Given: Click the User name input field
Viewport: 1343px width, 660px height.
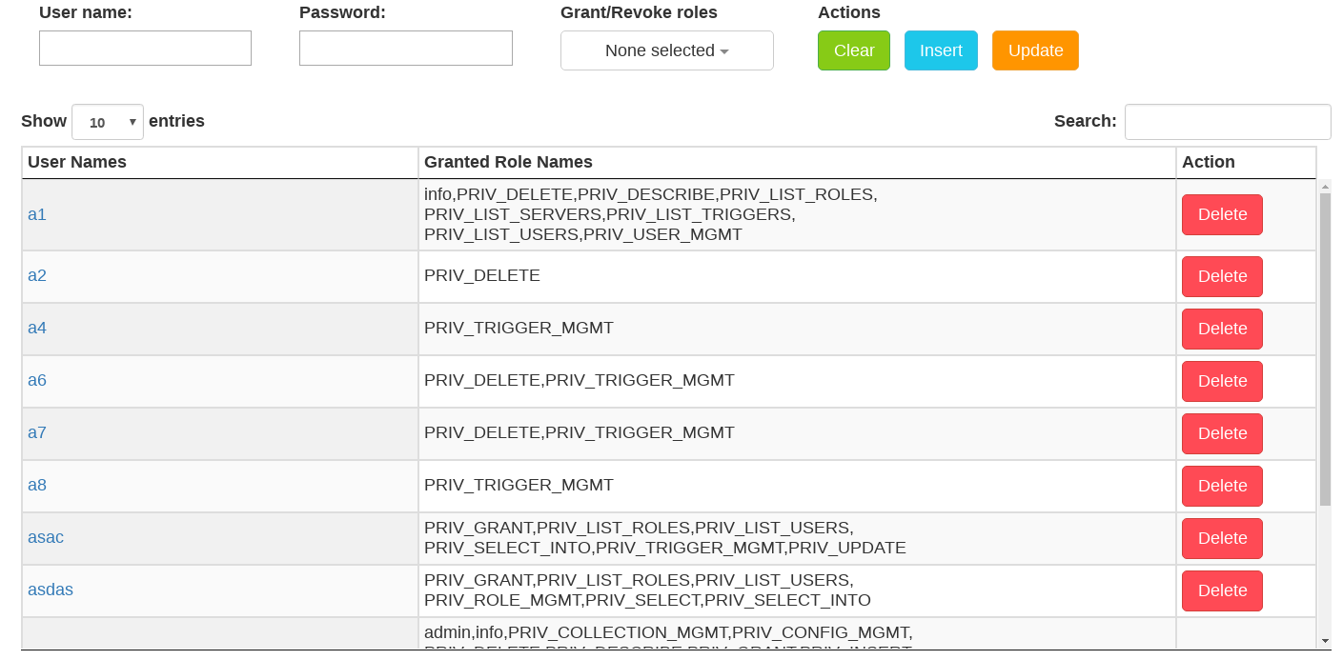Looking at the screenshot, I should pos(145,48).
